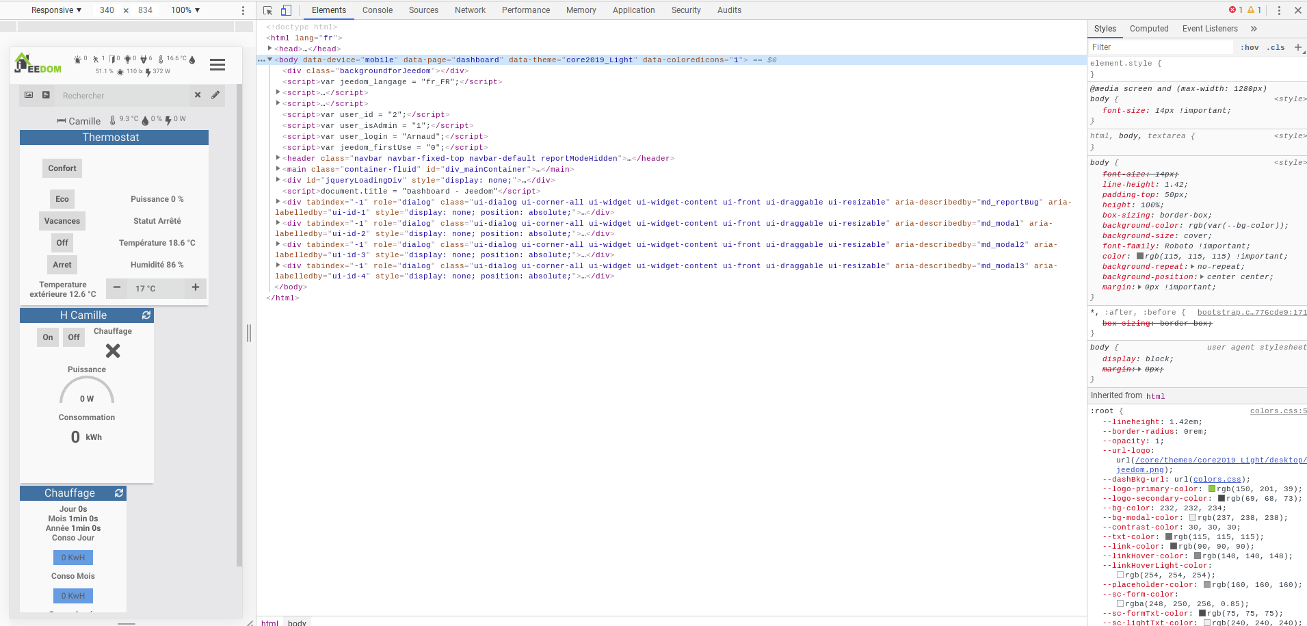Click the alarm light summary icon
1307x626 pixels.
pos(77,60)
